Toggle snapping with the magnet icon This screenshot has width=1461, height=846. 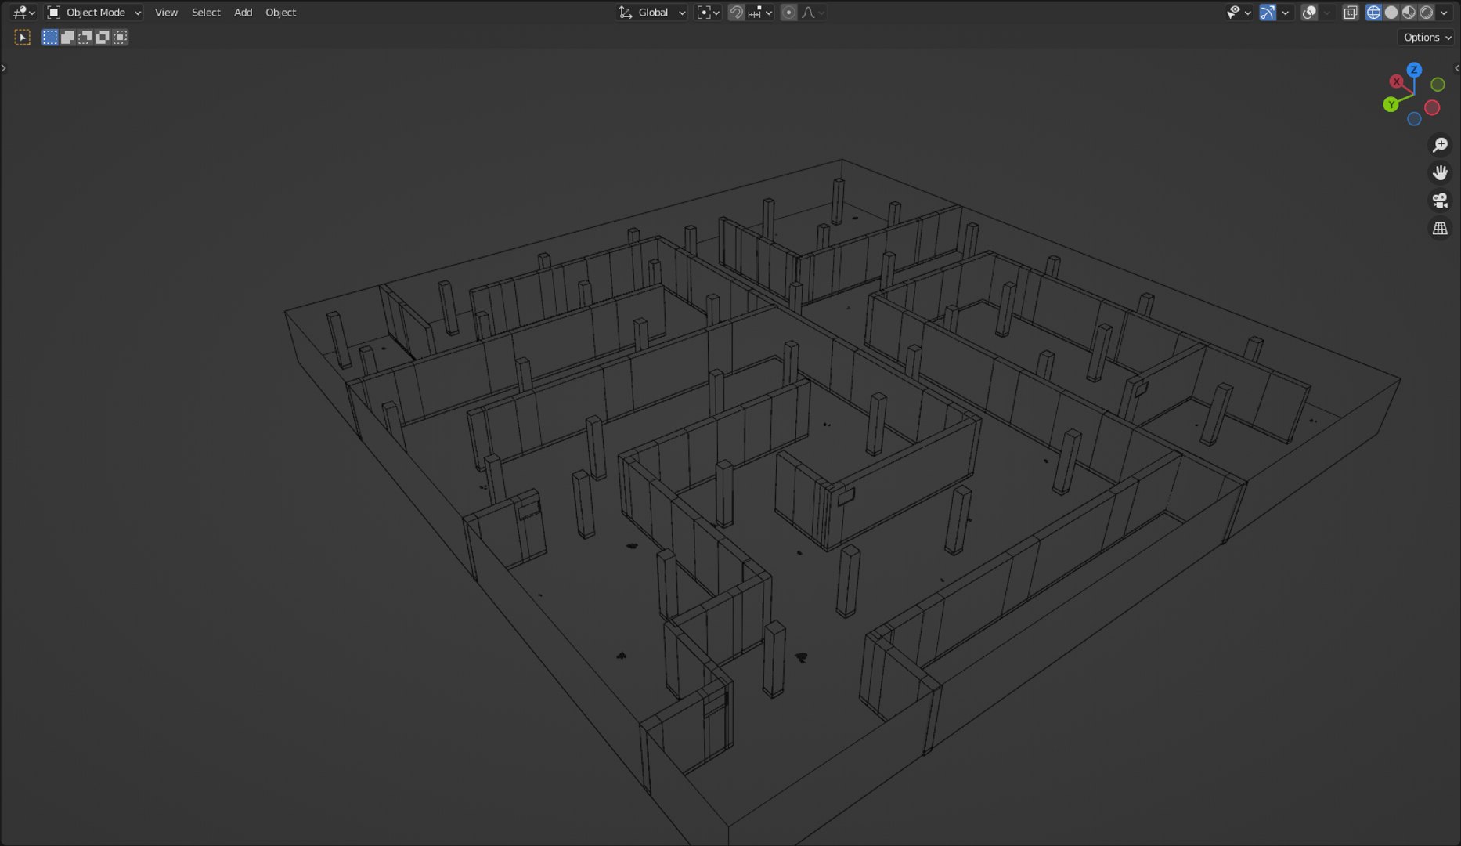(736, 13)
